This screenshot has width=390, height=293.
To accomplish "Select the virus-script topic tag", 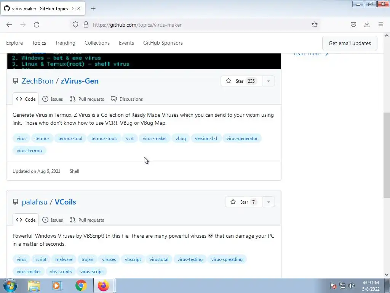I will pos(91,272).
